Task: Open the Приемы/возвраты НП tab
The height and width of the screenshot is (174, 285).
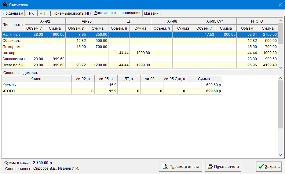Action: [71, 13]
